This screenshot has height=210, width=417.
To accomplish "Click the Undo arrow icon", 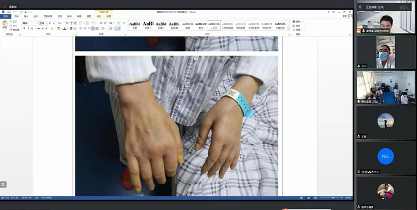I will (x=14, y=12).
